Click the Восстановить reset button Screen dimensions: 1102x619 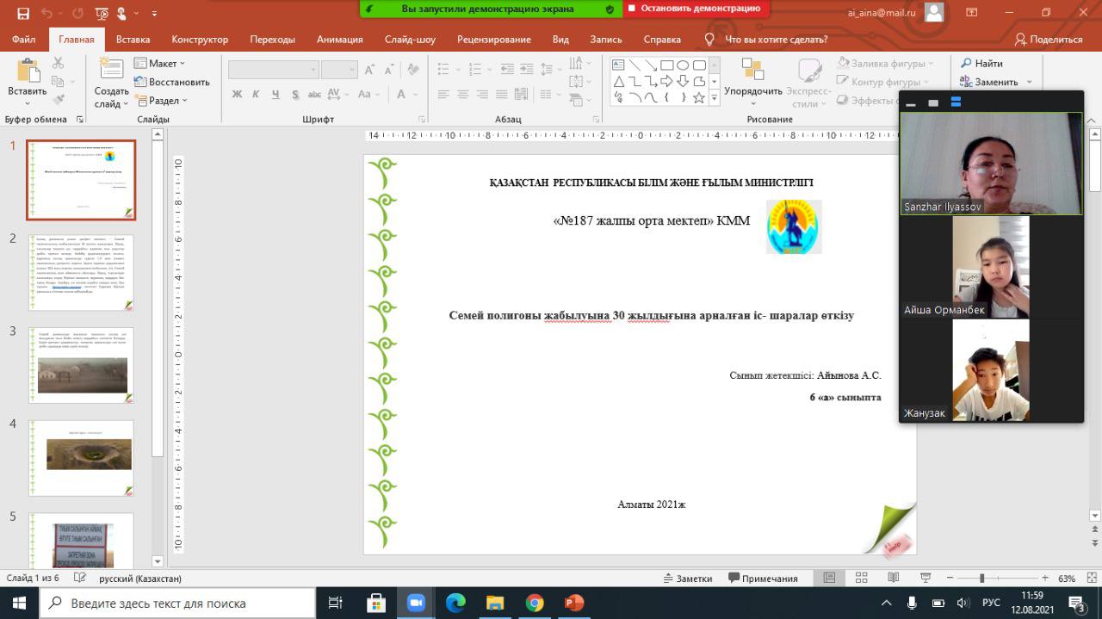tap(172, 82)
